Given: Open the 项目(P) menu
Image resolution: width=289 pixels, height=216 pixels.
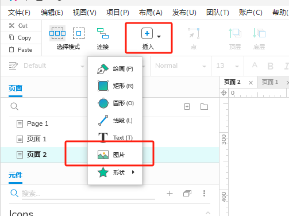Looking at the screenshot, I should tap(118, 13).
